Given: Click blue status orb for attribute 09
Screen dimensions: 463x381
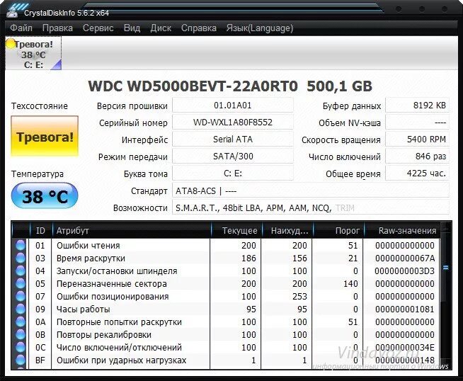Looking at the screenshot, I should (x=21, y=309).
